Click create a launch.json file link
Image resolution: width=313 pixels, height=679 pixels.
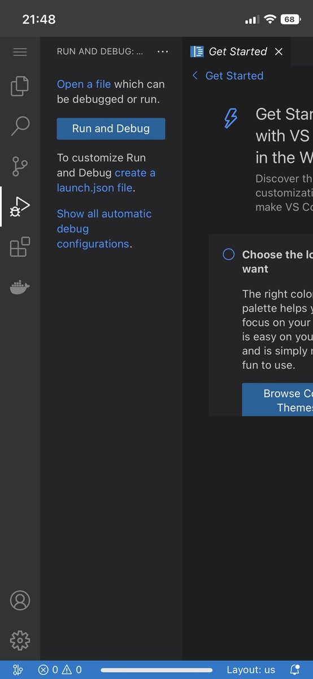coord(106,180)
